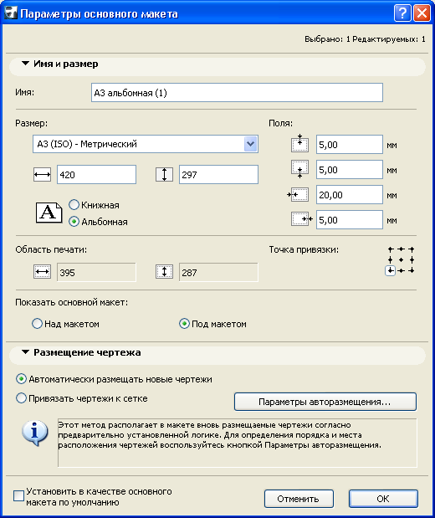Click the ArchiCAD title bar application icon
435x518 pixels.
[x=10, y=13]
